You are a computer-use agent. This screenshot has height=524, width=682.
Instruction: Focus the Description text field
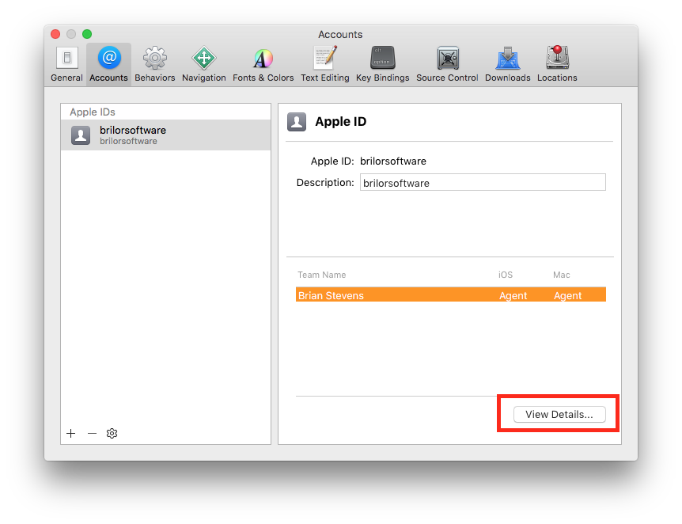click(x=483, y=182)
